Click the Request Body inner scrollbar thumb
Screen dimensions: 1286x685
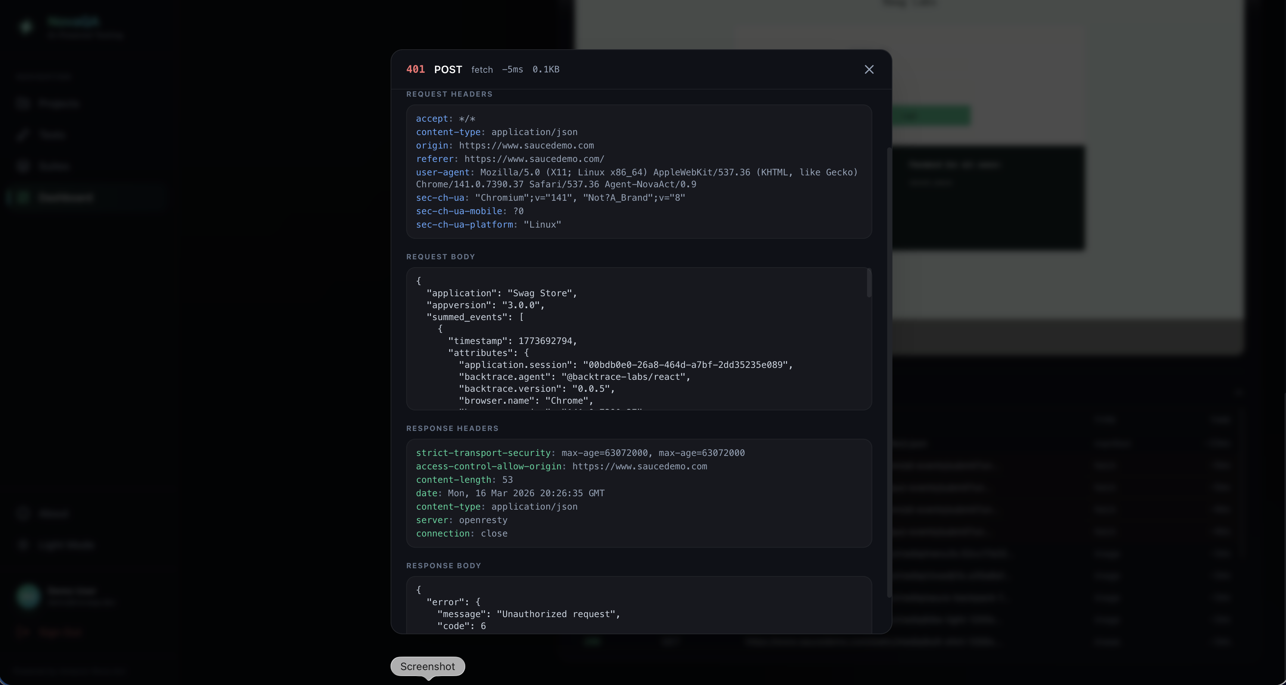tap(869, 283)
